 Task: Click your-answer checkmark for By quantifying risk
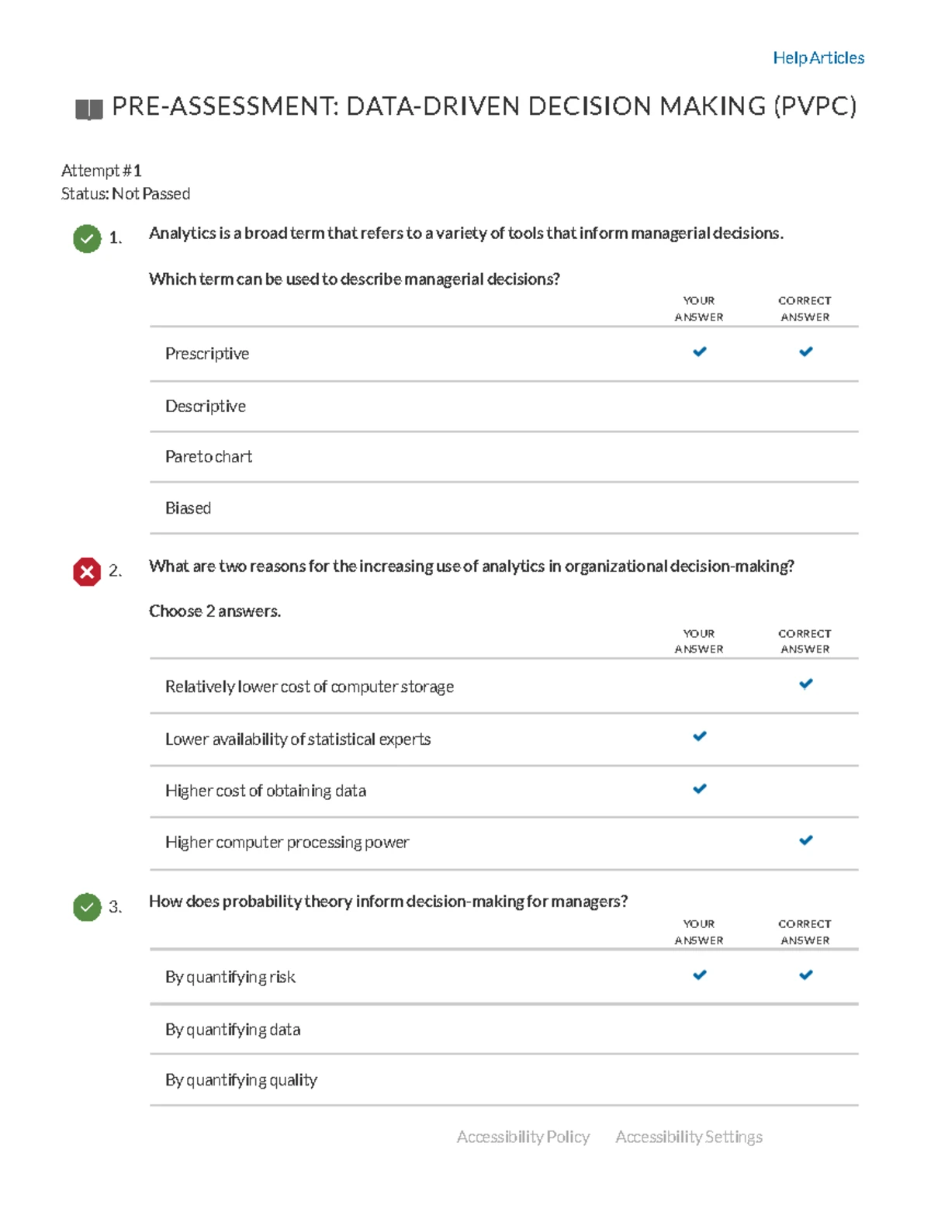point(699,975)
